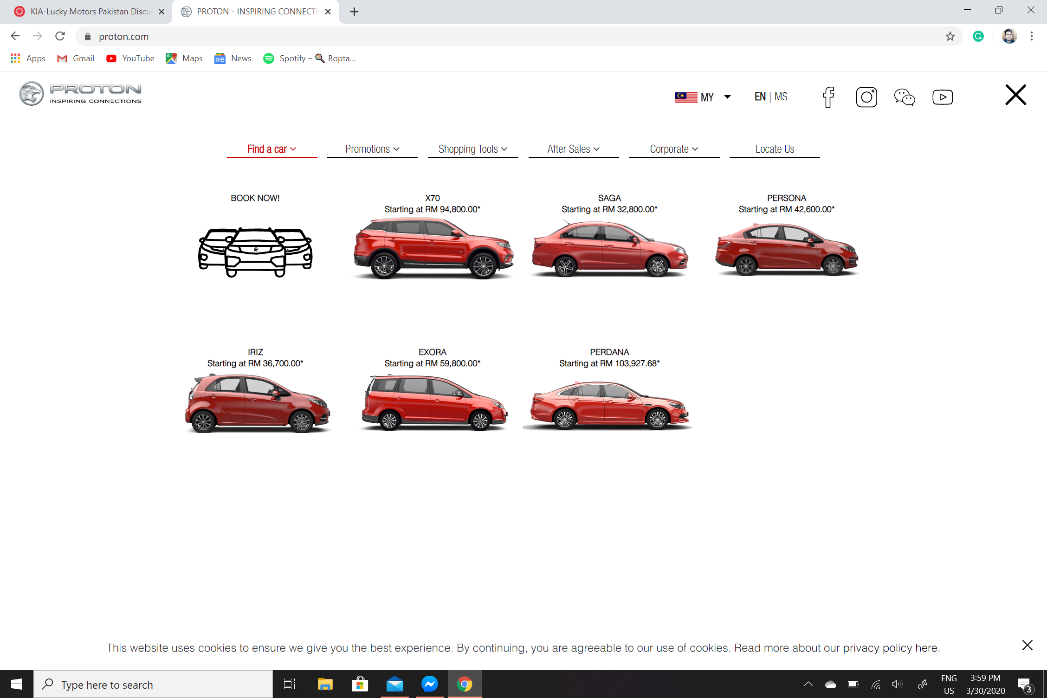Open the Locate Us page
Viewport: 1047px width, 698px height.
[x=775, y=149]
